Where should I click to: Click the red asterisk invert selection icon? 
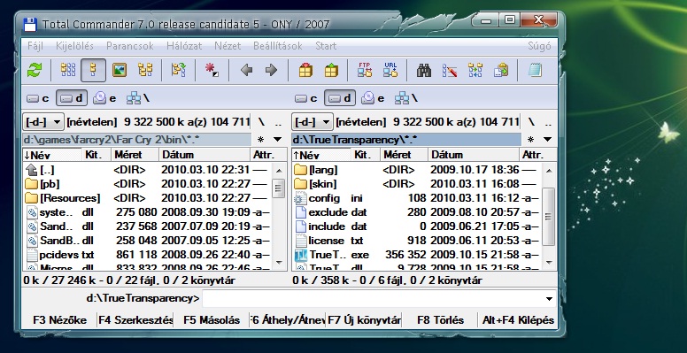click(212, 70)
